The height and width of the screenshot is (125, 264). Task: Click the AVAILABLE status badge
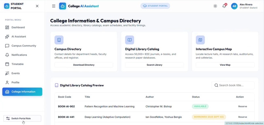point(200,106)
